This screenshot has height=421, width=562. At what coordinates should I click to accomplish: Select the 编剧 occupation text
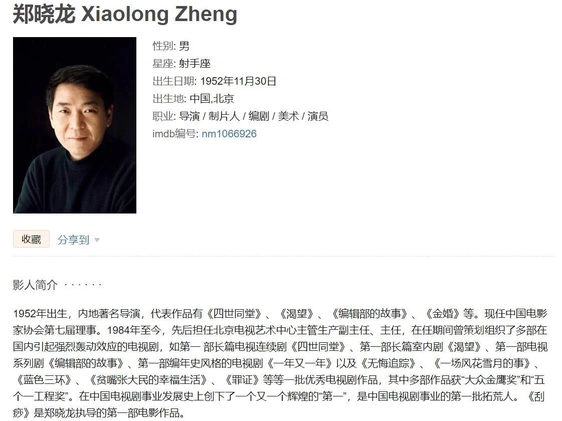pyautogui.click(x=259, y=116)
